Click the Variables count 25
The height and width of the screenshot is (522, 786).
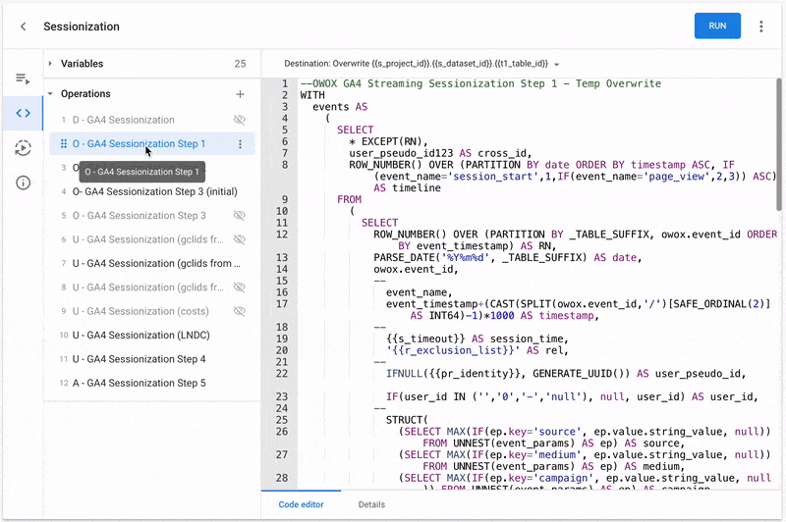pyautogui.click(x=240, y=64)
